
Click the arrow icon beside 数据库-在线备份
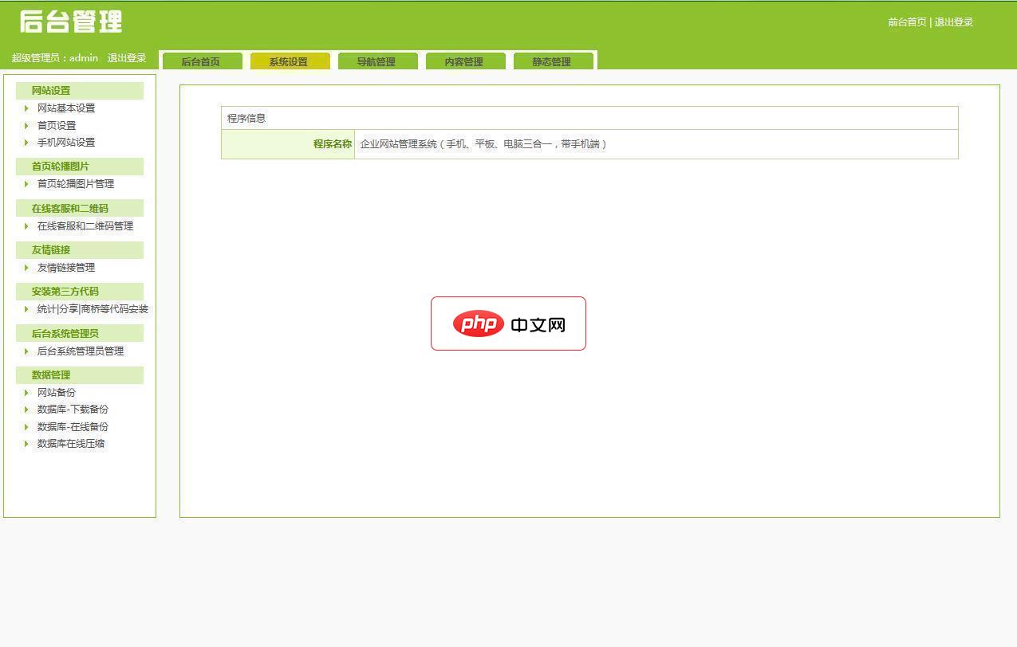tap(26, 427)
